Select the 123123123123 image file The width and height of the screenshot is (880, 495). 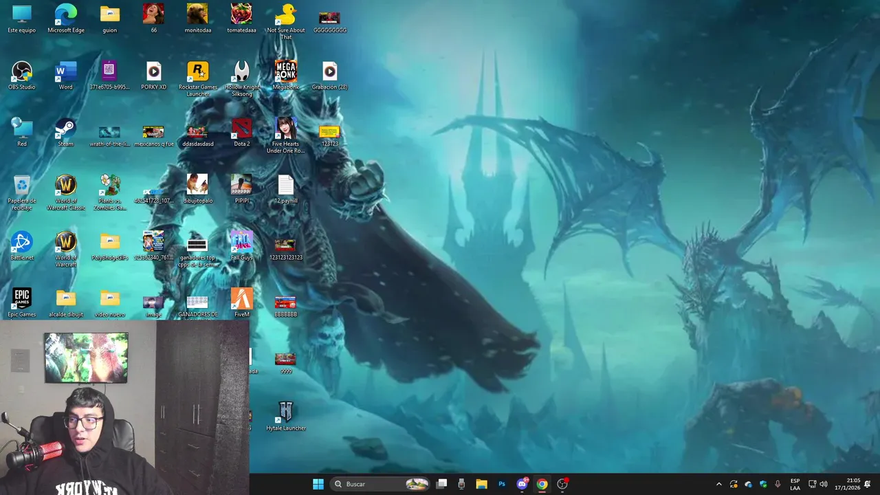[x=285, y=250]
